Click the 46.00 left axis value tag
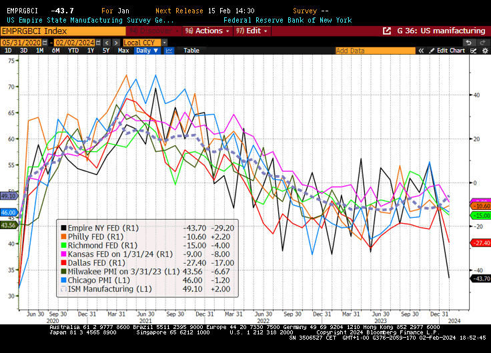The height and width of the screenshot is (353, 491). pyautogui.click(x=9, y=212)
